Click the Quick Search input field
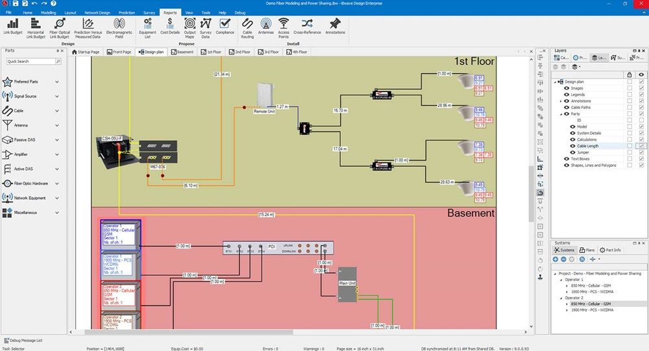The width and height of the screenshot is (649, 351). (31, 61)
